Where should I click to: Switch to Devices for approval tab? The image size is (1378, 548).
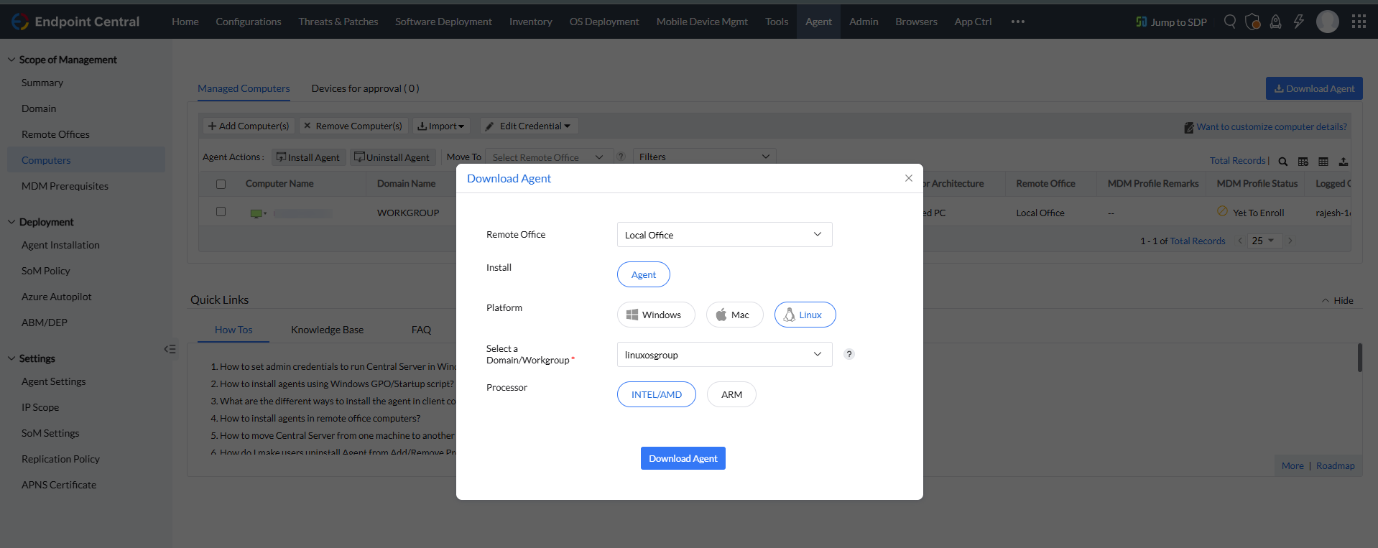[365, 88]
